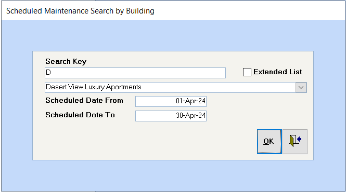The height and width of the screenshot is (192, 346).
Task: Click the Scheduled Maintenance Search by Building title
Action: [x=80, y=11]
